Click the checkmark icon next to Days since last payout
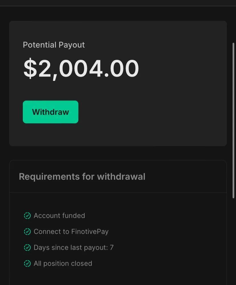The width and height of the screenshot is (236, 285). pos(27,248)
